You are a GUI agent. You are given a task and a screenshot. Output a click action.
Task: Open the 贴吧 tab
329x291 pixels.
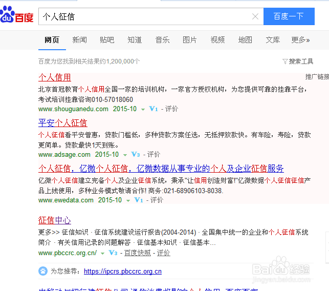(x=107, y=40)
